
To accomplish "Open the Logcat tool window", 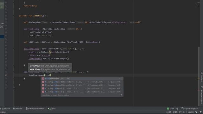I will click(x=5, y=109).
